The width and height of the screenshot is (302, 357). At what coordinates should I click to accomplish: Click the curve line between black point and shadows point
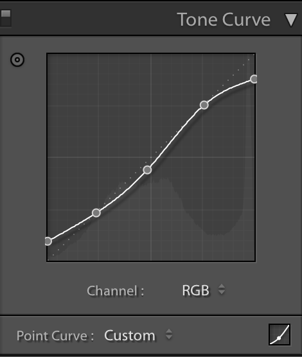[72, 227]
